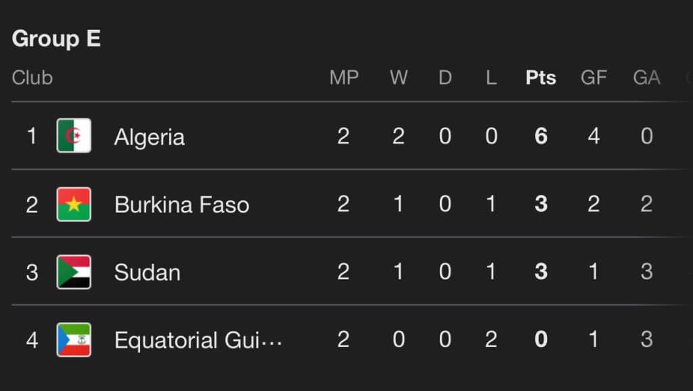Viewport: 693px width, 391px height.
Task: Click the GF column header
Action: coord(594,78)
